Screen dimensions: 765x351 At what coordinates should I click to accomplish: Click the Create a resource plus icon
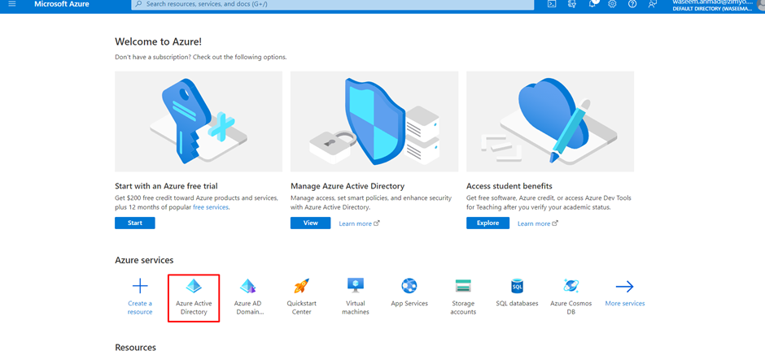click(x=140, y=286)
